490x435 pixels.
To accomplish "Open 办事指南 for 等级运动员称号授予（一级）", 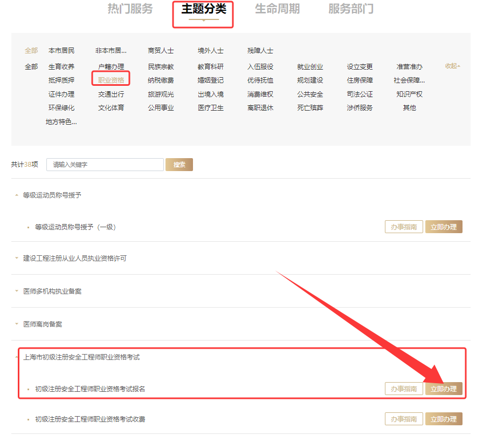I will 403,226.
